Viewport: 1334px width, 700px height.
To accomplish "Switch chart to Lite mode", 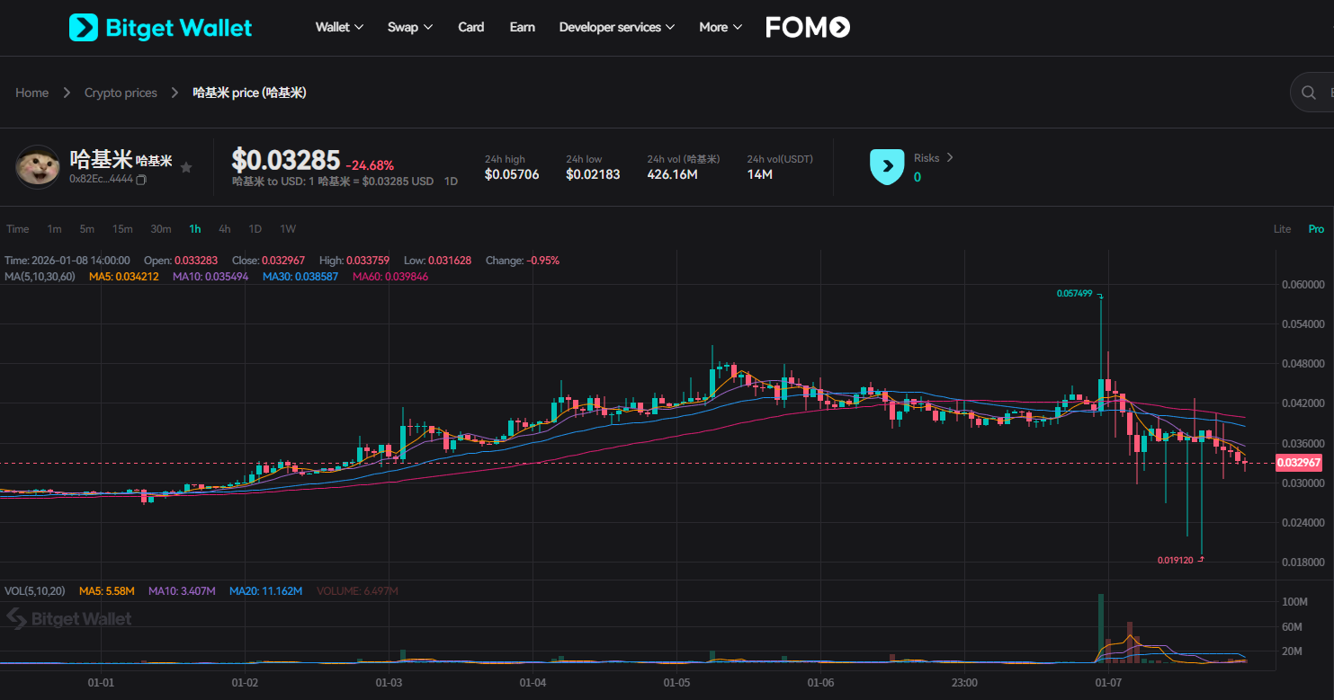I will (x=1282, y=229).
